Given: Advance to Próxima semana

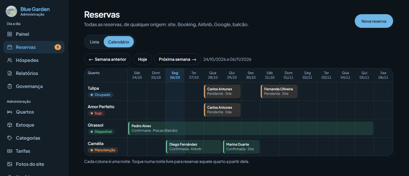Looking at the screenshot, I should click(x=178, y=59).
